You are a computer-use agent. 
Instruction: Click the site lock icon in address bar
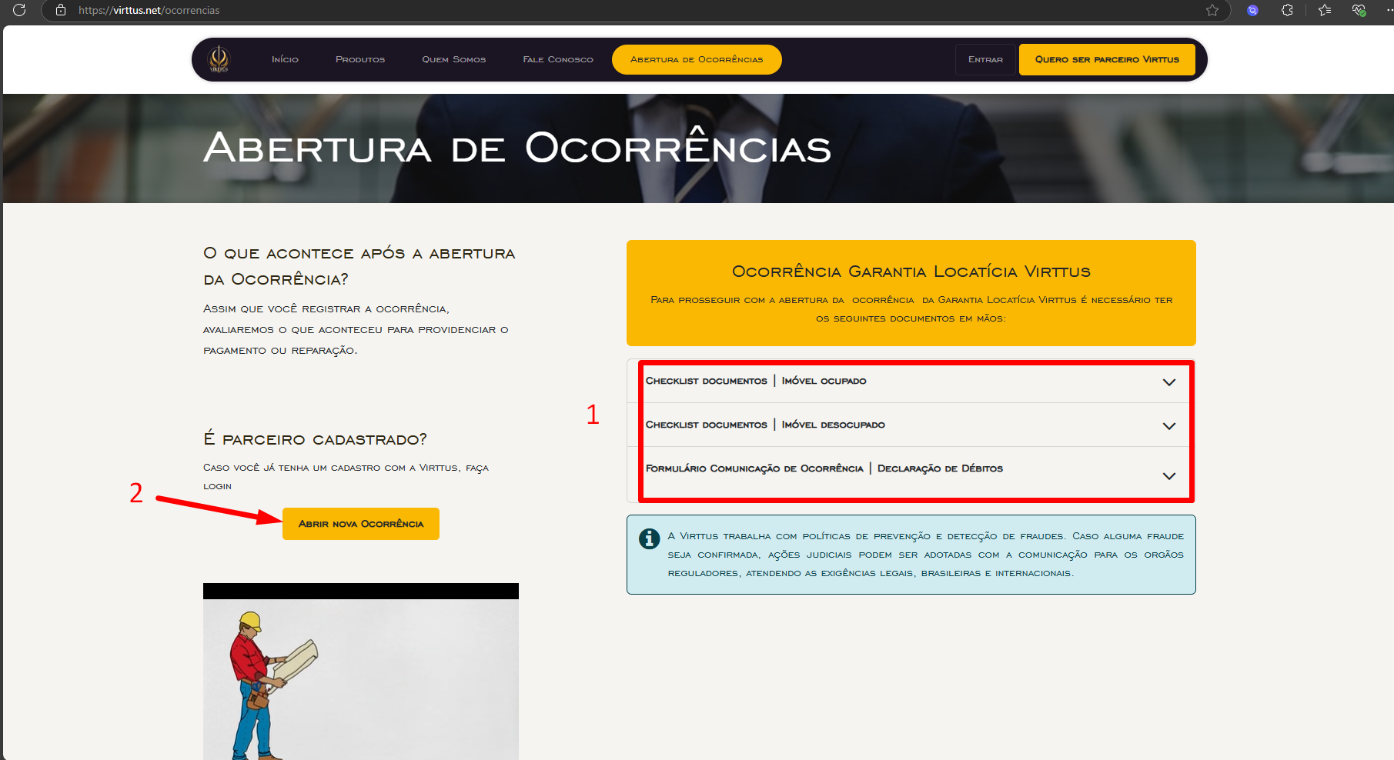[x=61, y=10]
